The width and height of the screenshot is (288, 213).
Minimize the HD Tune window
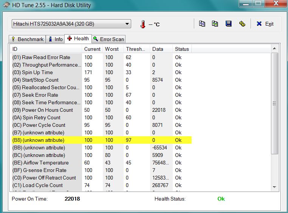point(246,3)
